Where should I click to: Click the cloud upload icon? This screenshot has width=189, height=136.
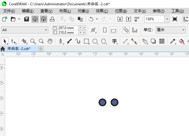(44, 19)
